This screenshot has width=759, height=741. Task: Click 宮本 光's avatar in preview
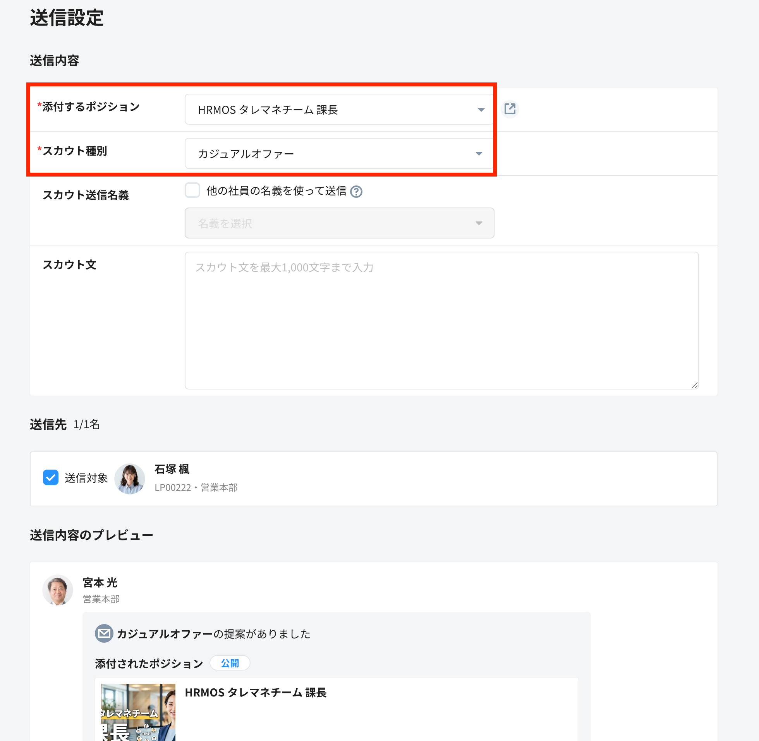pos(58,590)
